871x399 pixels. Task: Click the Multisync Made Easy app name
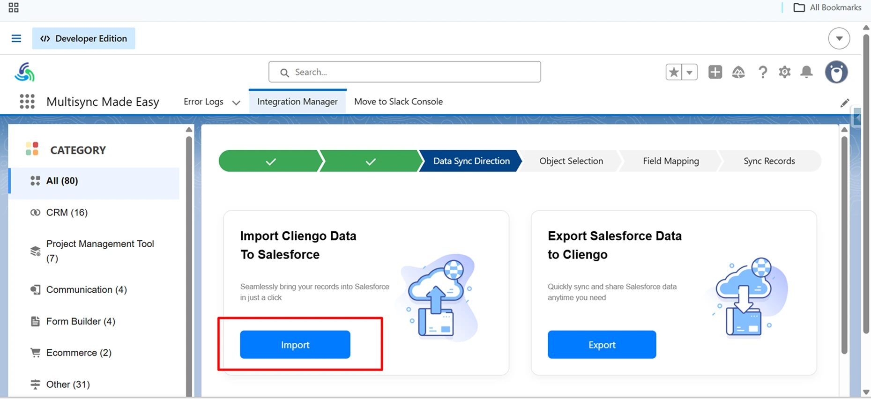103,102
